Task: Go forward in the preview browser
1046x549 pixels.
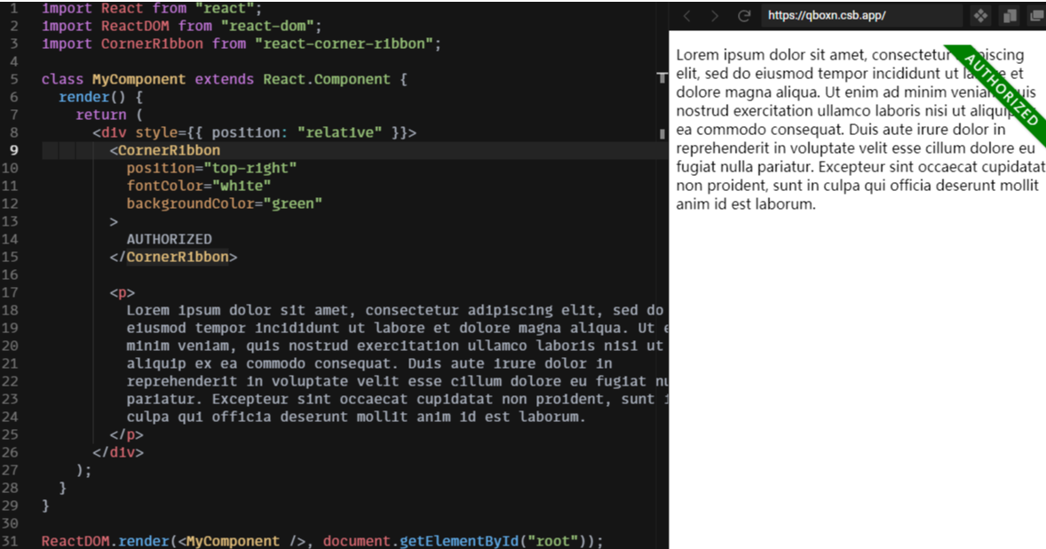Action: click(x=714, y=16)
